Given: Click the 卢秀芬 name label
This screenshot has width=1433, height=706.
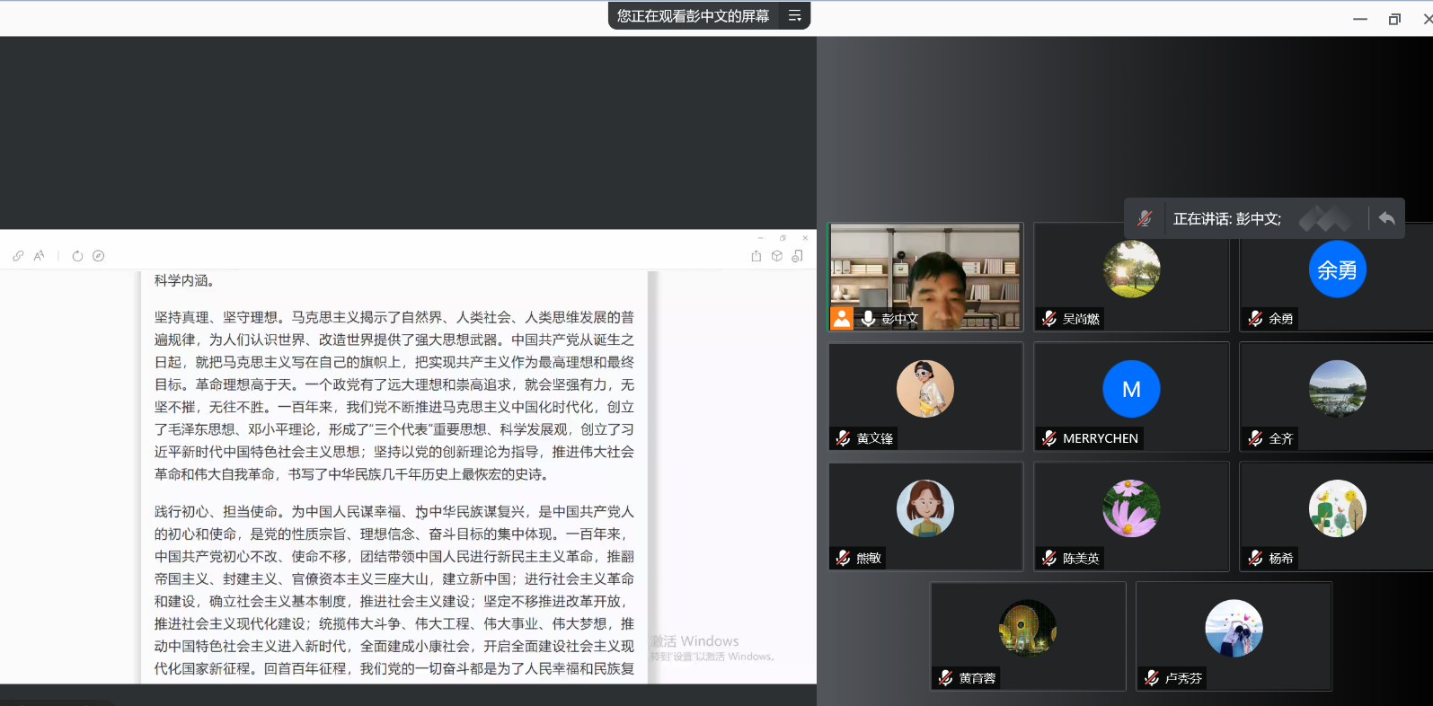Looking at the screenshot, I should pos(1182,678).
